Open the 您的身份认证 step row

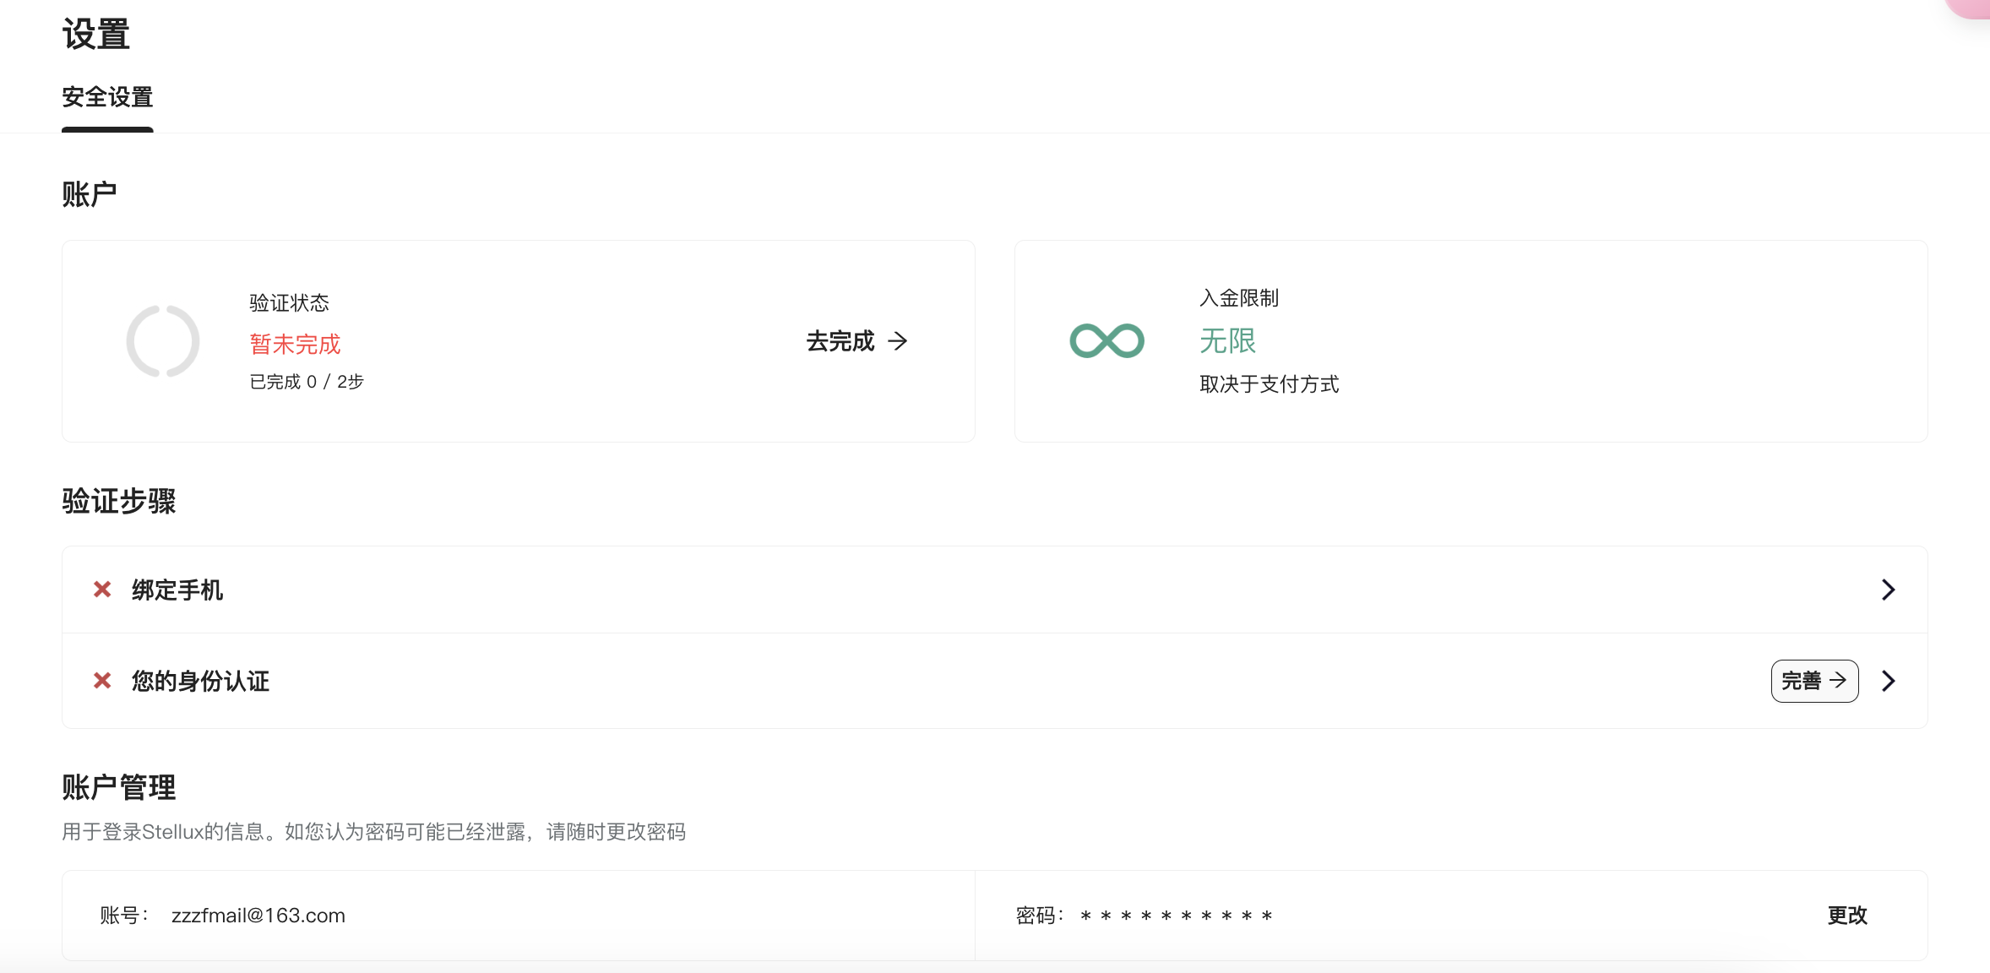[x=995, y=681]
